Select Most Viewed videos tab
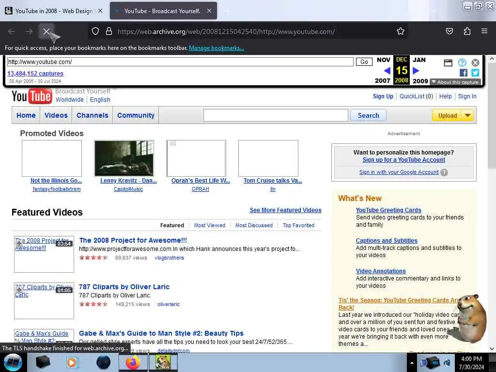Image resolution: width=496 pixels, height=372 pixels. (x=210, y=225)
